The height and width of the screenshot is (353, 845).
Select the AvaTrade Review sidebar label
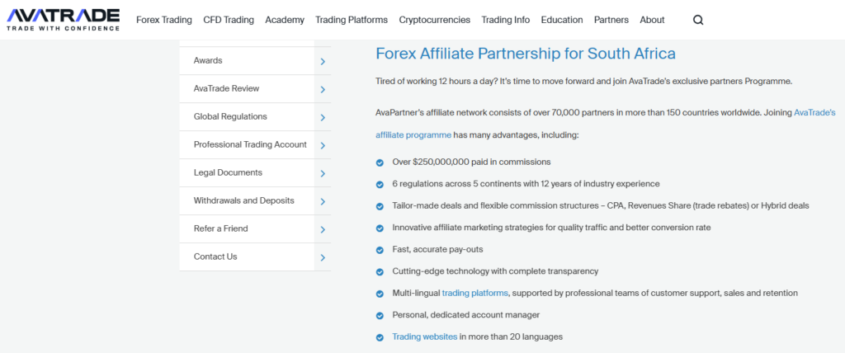(226, 88)
